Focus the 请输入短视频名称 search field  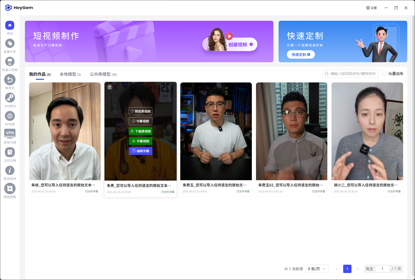click(x=350, y=74)
